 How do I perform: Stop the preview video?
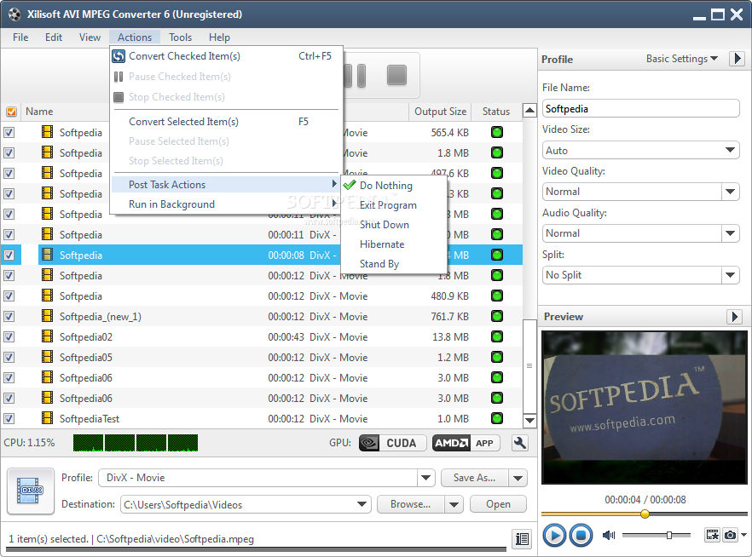coord(581,535)
